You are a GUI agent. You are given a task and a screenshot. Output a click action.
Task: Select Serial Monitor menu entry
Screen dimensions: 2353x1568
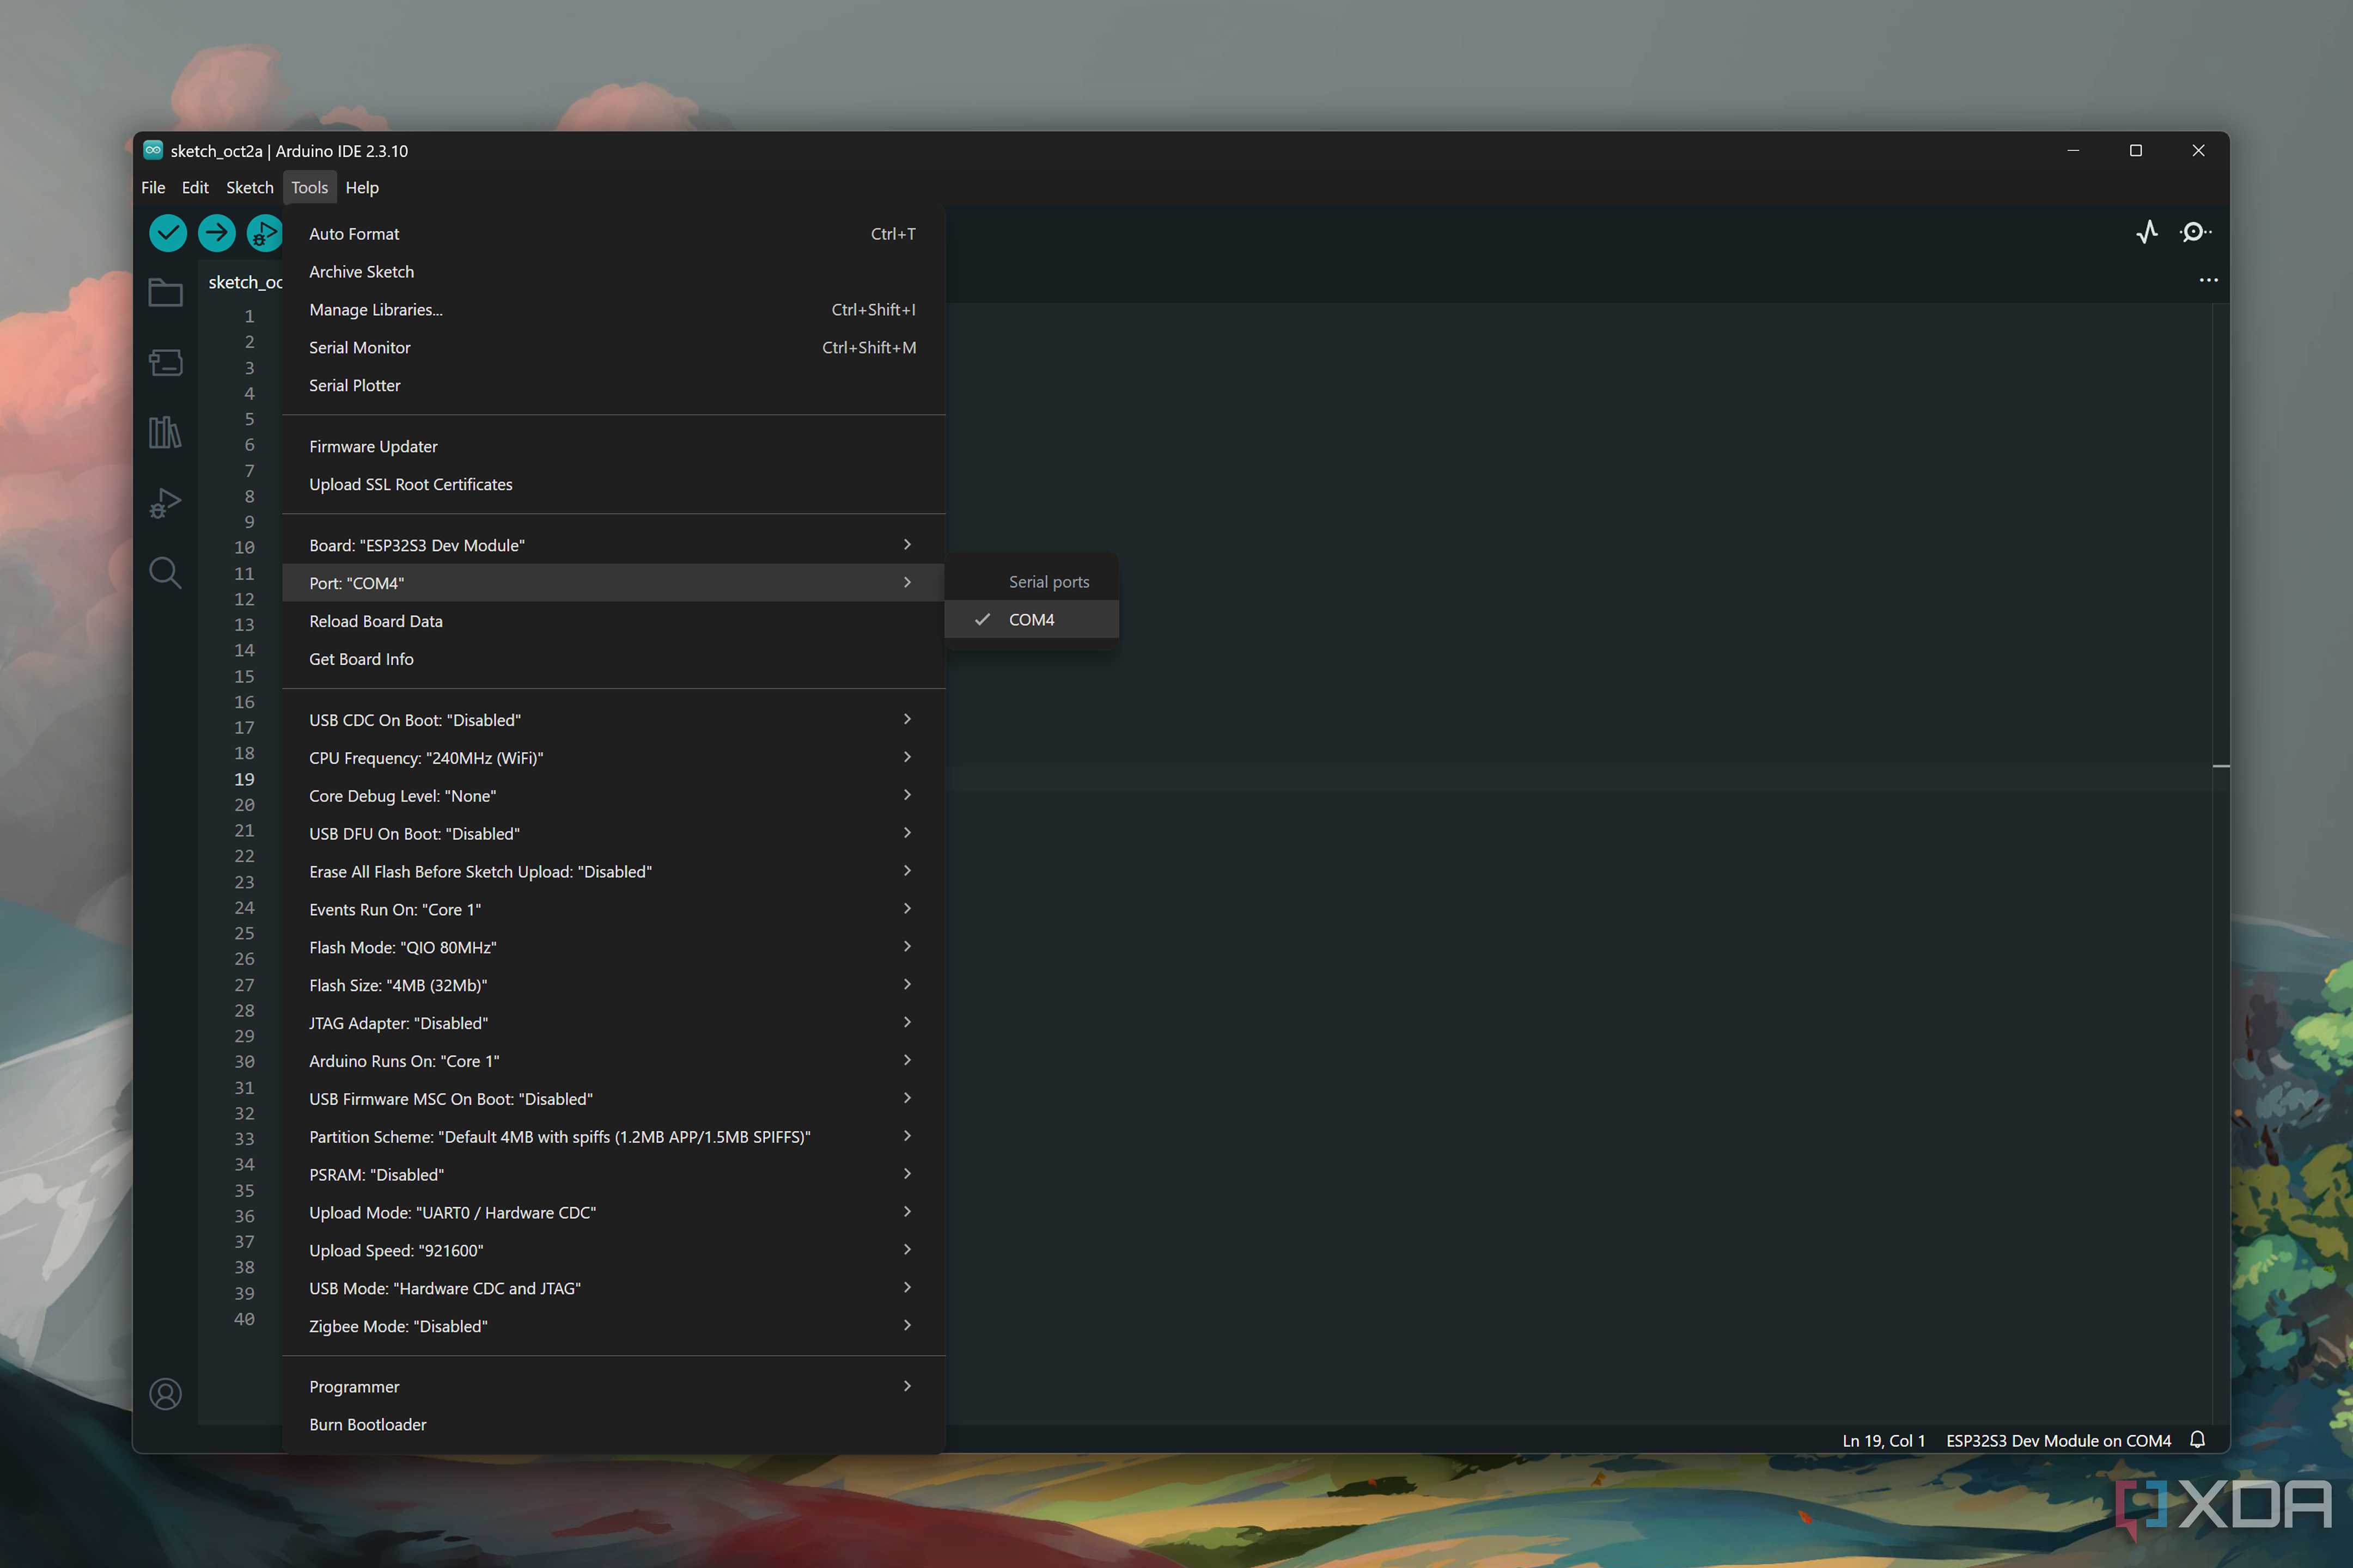[613, 348]
